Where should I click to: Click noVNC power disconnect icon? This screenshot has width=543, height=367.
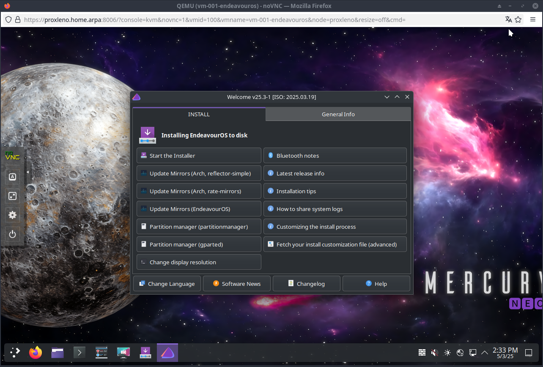pyautogui.click(x=12, y=234)
